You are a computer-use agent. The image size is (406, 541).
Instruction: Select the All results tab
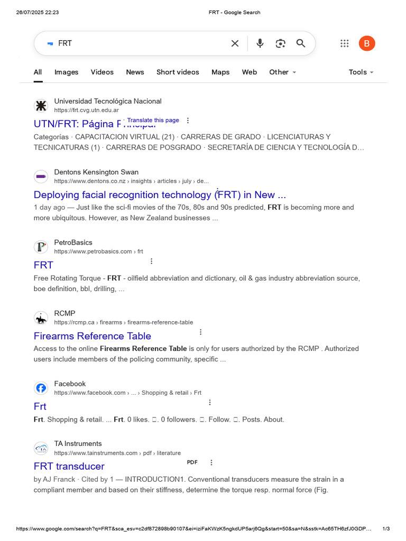point(38,72)
